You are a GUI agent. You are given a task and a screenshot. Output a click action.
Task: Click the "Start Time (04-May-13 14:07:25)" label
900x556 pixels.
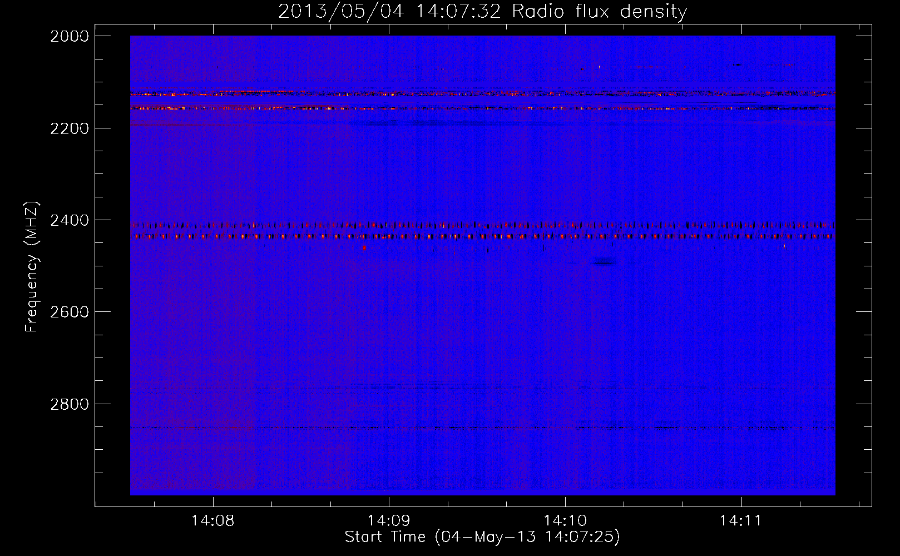[x=482, y=537]
